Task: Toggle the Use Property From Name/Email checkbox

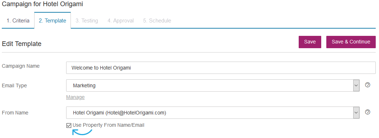Action: [69, 125]
